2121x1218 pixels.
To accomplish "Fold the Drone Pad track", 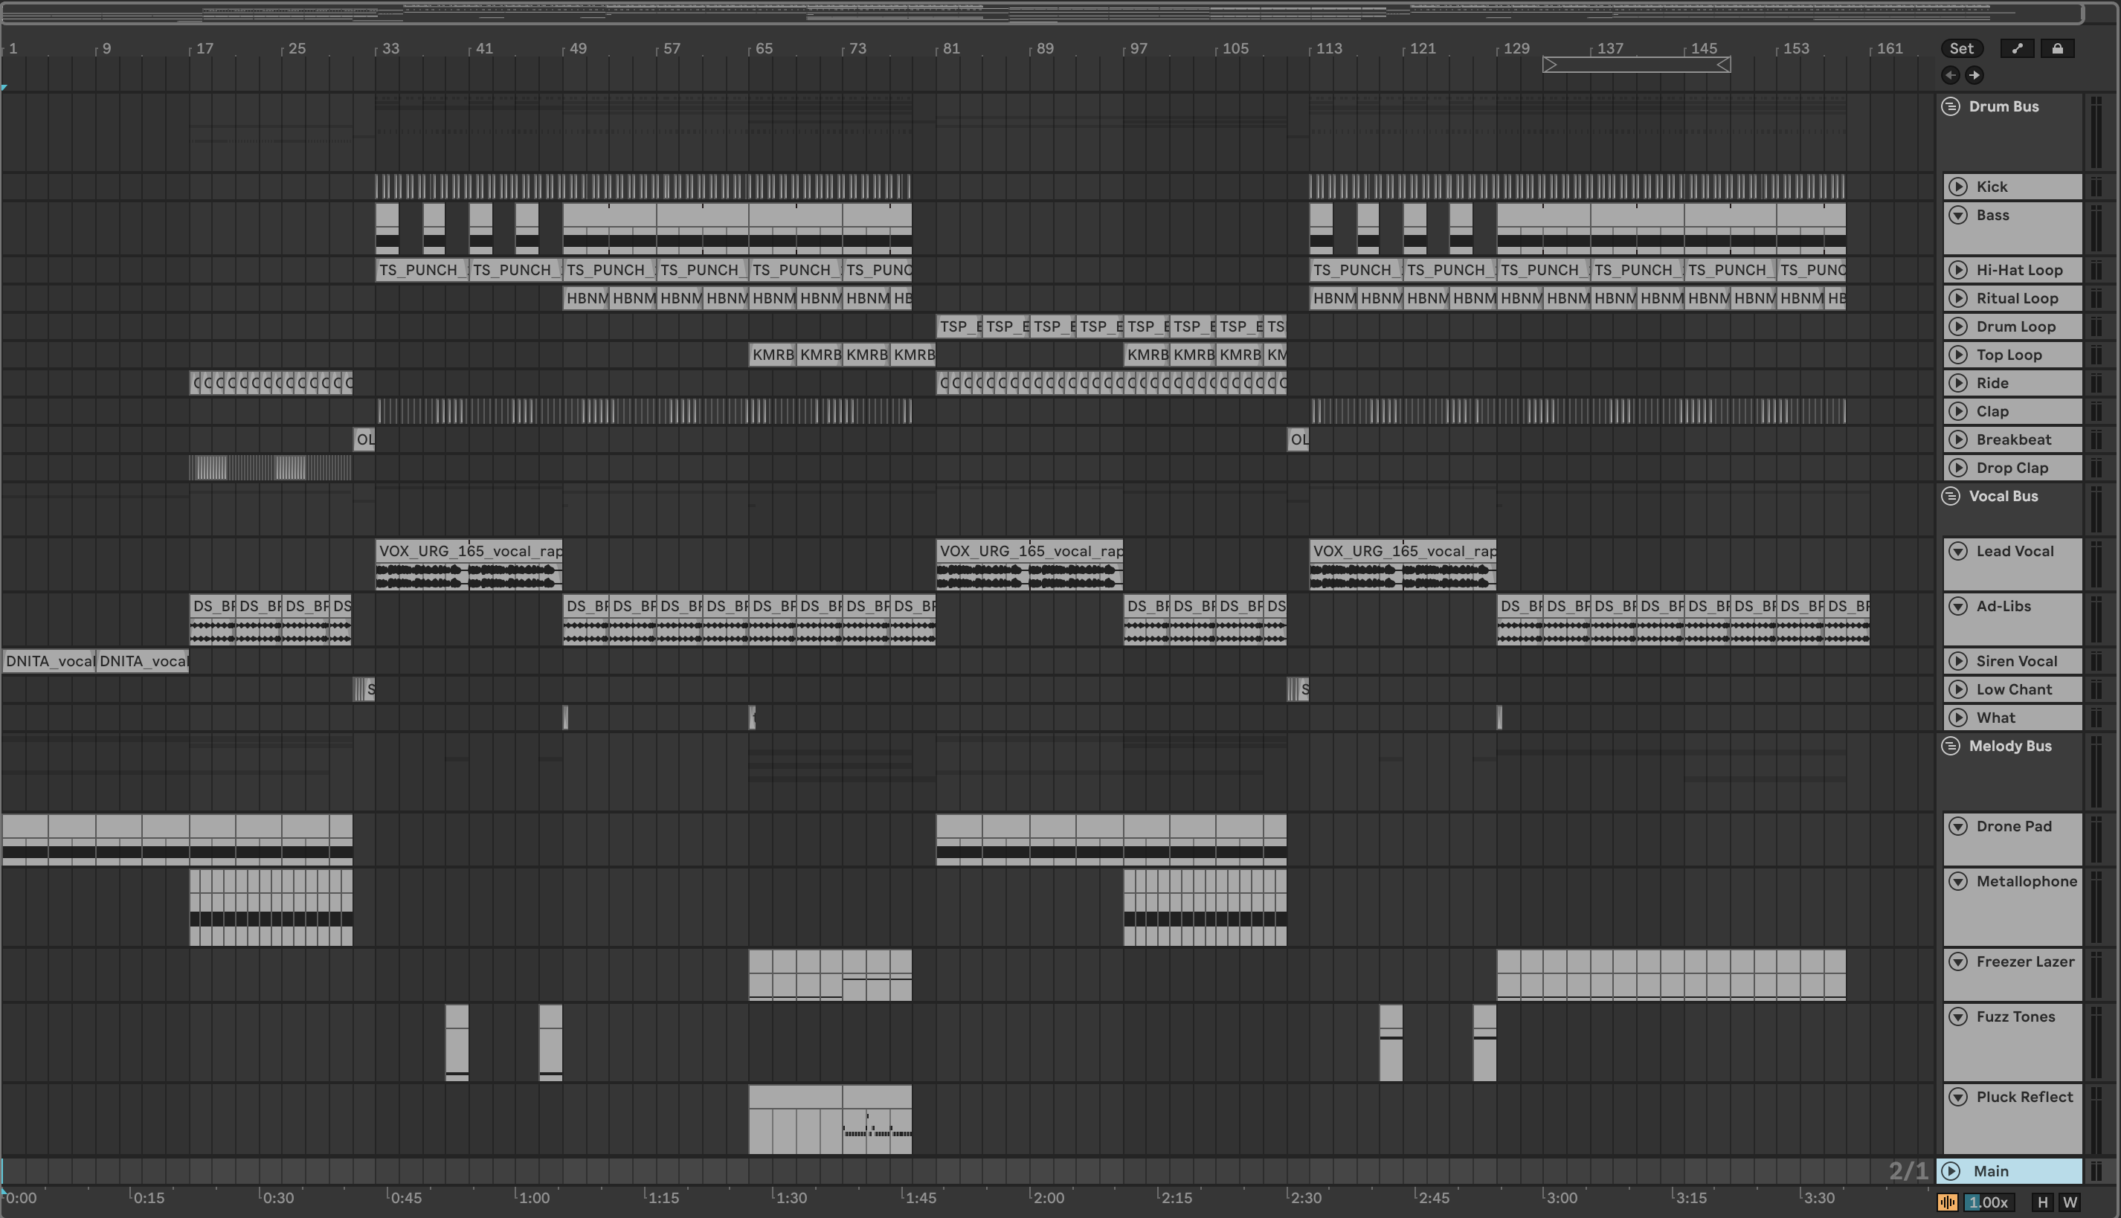I will coord(1958,827).
